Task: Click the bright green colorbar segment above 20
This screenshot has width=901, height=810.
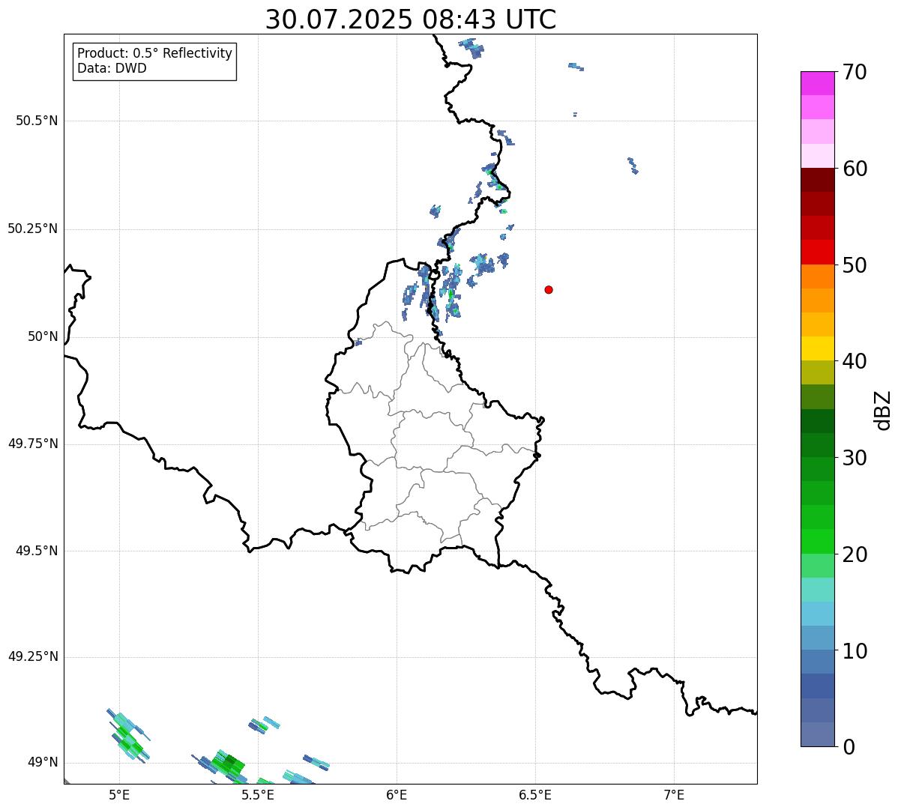Action: point(818,542)
